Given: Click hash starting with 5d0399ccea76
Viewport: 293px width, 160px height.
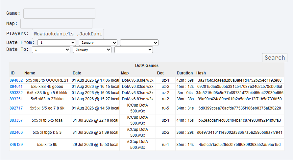Looking at the screenshot, I should pos(239,108).
